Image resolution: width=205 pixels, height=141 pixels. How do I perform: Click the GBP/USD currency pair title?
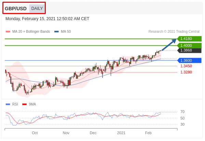16,8
